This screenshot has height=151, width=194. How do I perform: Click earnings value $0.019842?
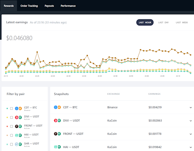(155, 147)
